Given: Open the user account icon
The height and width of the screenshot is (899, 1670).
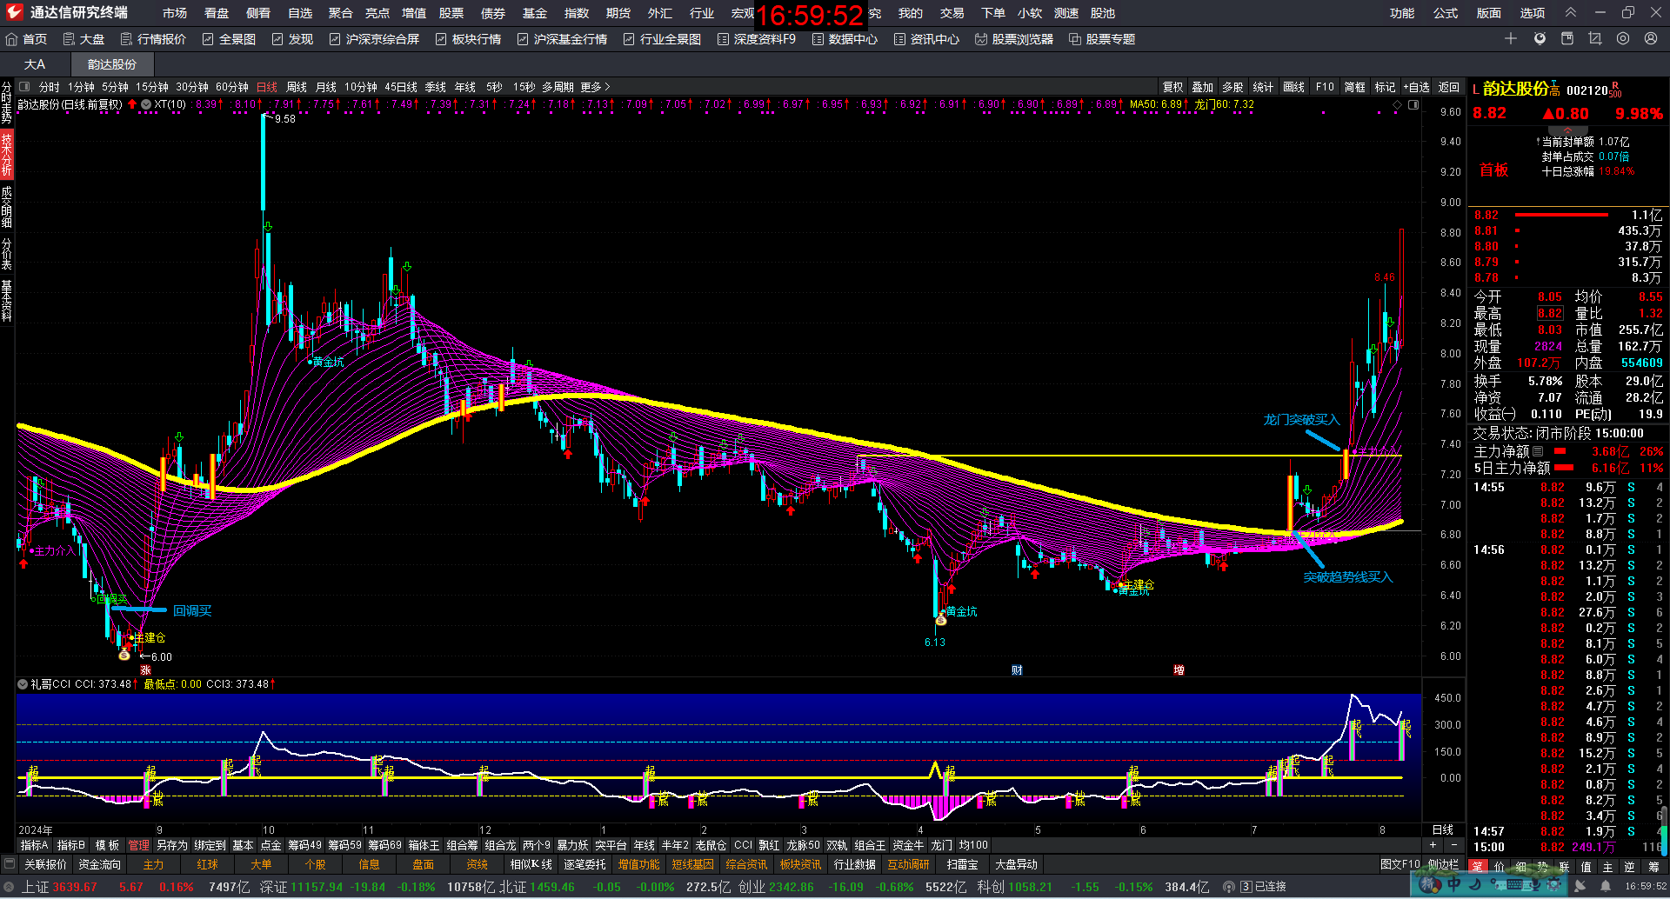Looking at the screenshot, I should point(1651,38).
